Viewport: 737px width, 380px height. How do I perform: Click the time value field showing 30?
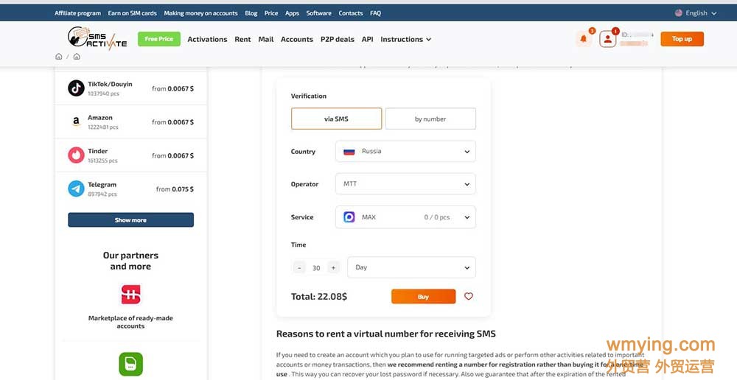tap(316, 268)
